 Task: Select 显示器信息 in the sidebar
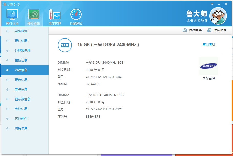(25, 99)
